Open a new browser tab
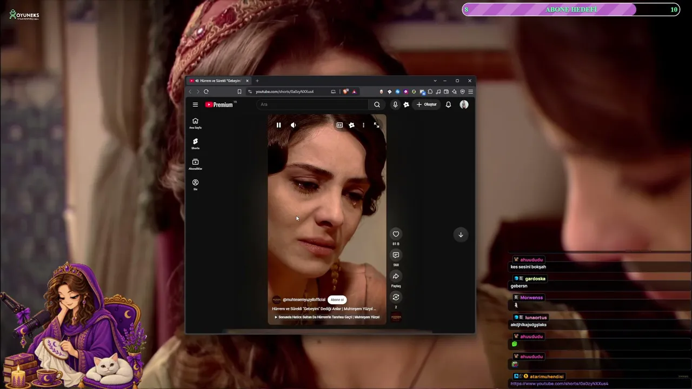 click(x=257, y=81)
